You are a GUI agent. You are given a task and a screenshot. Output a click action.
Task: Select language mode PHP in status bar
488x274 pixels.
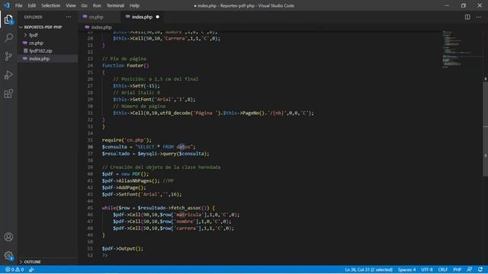(457, 269)
